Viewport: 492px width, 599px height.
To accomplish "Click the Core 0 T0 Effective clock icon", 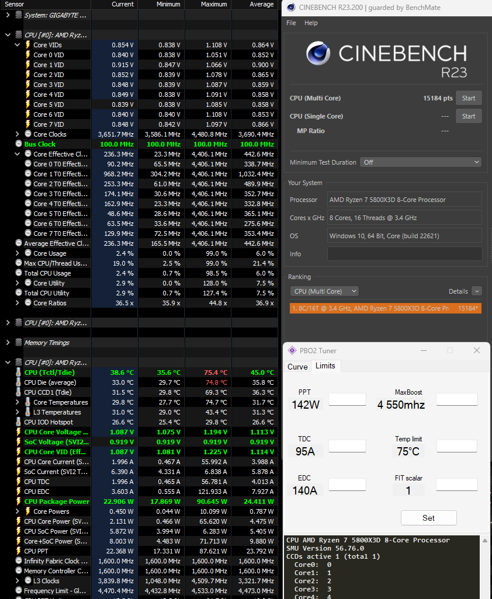I will (28, 163).
